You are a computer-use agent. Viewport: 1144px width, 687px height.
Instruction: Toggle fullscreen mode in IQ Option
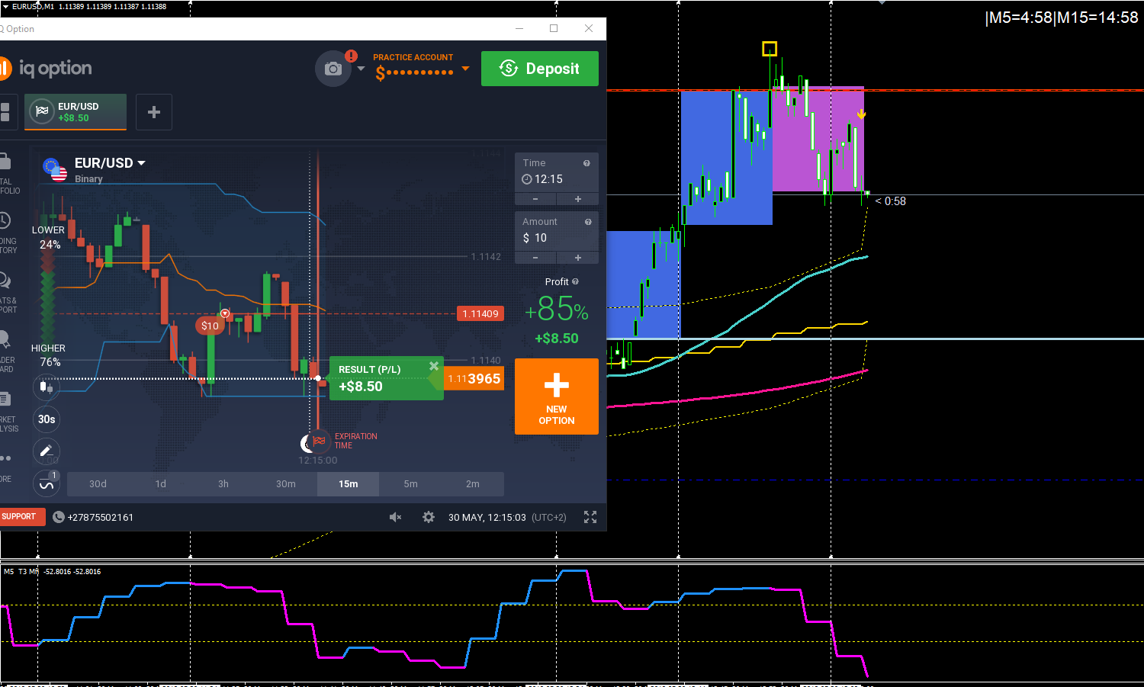(590, 517)
